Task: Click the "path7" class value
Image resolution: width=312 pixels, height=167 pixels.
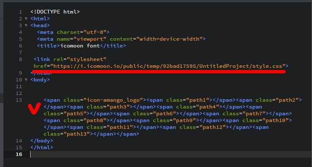Action: 254,114
